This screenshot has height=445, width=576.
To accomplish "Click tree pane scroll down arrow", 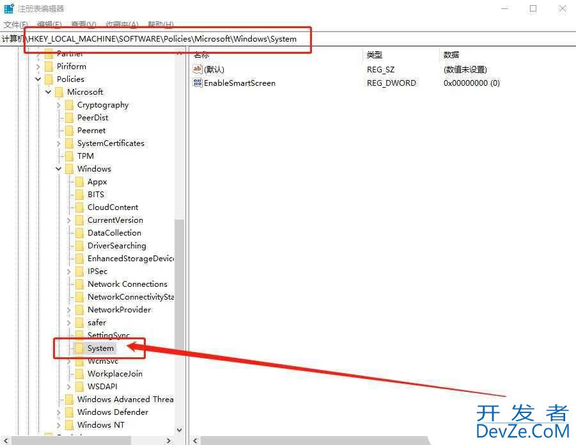I will (179, 430).
